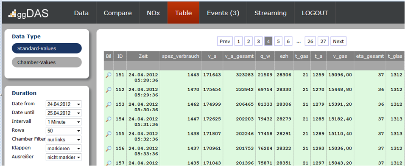Open magnifier icon for row ID 153
405x166 pixels.
point(109,104)
